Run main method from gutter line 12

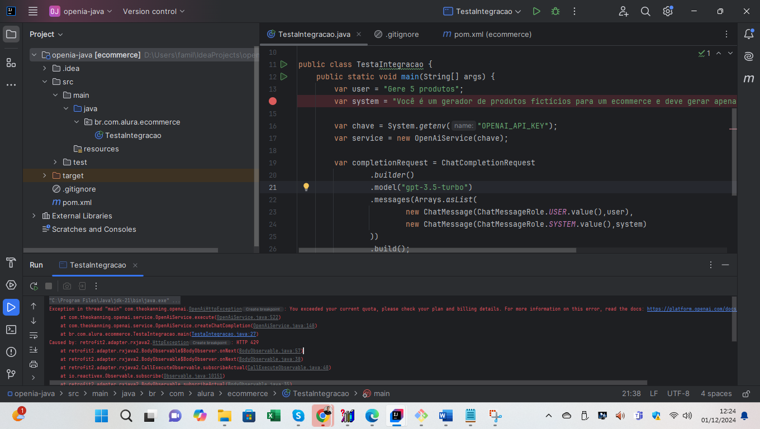284,77
